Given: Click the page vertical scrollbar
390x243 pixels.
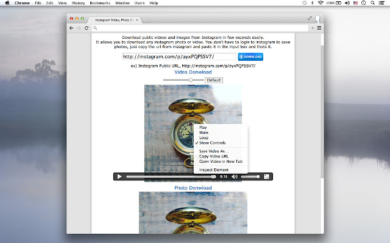Looking at the screenshot, I should pos(322,111).
